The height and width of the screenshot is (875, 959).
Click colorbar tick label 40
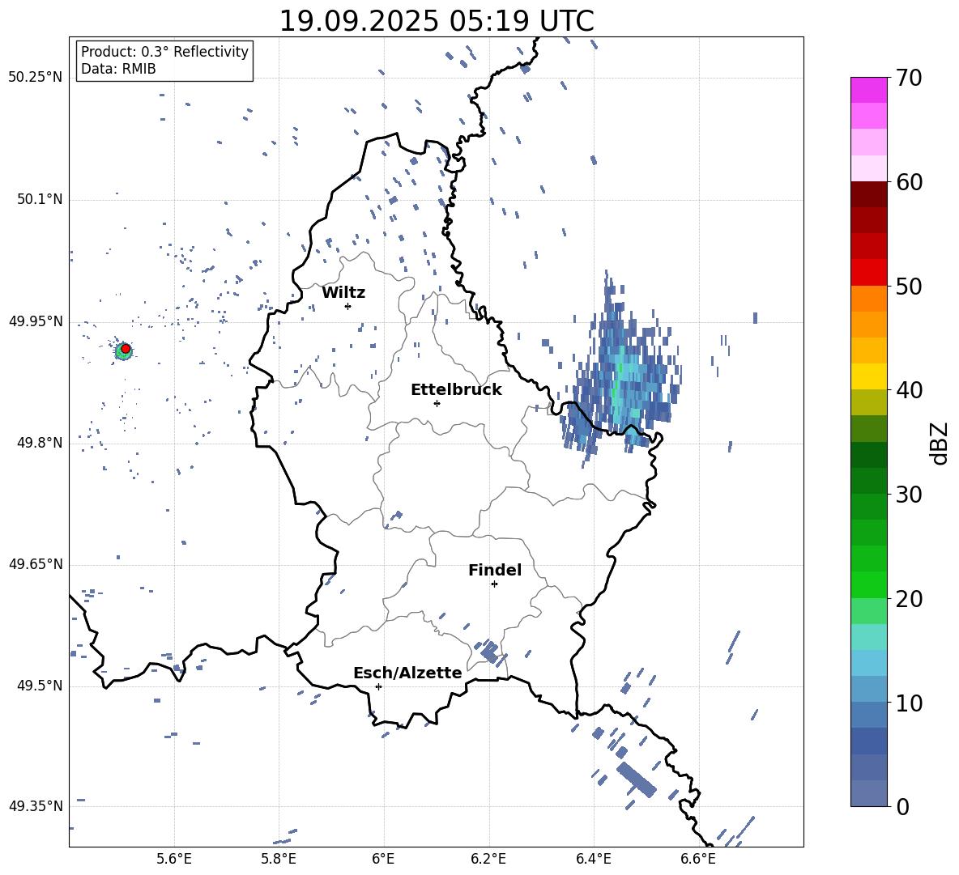(x=909, y=390)
